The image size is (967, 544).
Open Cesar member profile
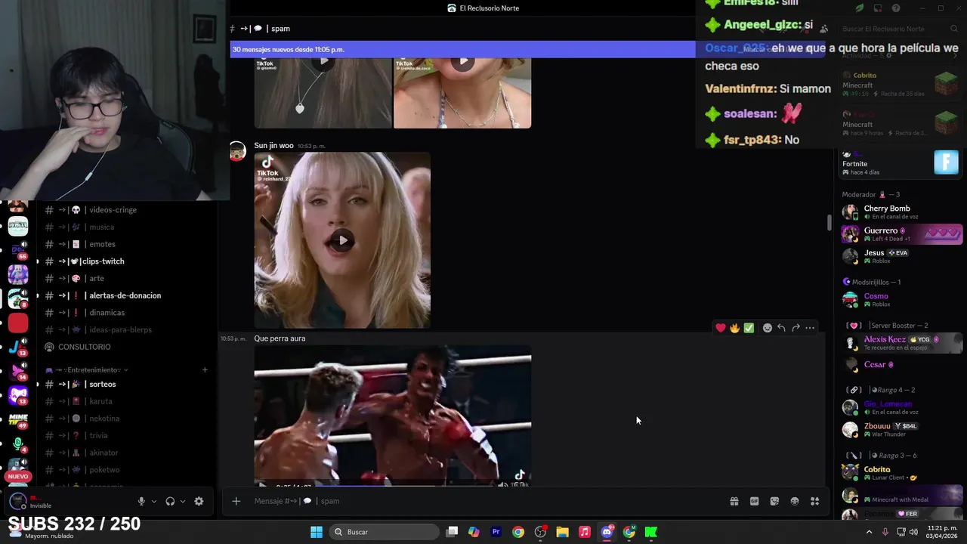click(x=901, y=365)
